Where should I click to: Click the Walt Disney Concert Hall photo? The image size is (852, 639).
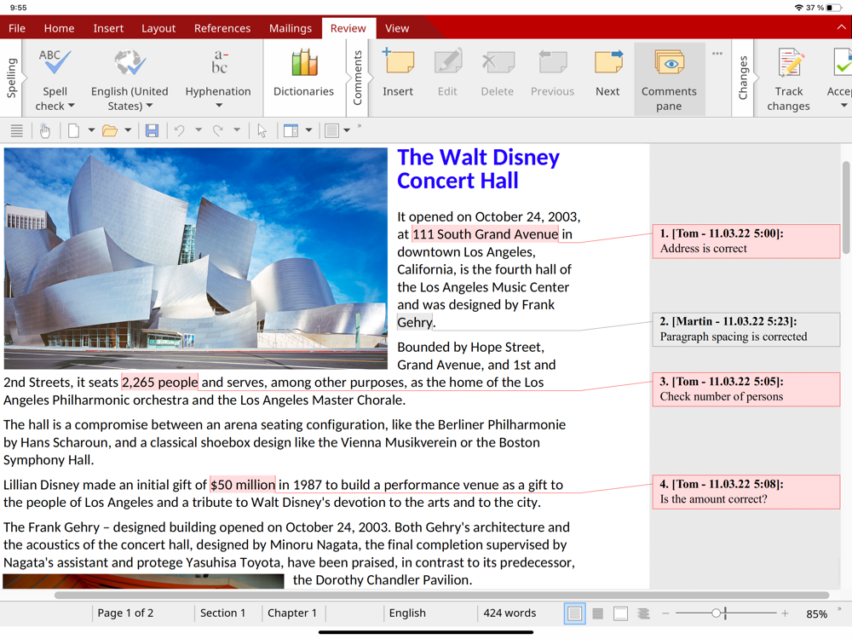tap(195, 258)
